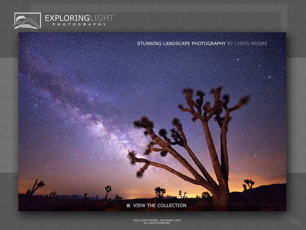Click the 'By Chris Moore' text
The height and width of the screenshot is (230, 306).
(247, 44)
